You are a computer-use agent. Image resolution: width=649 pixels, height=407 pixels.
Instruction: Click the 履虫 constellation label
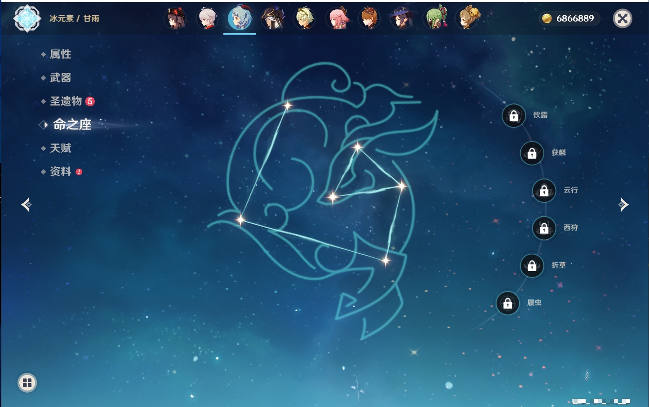(x=534, y=303)
